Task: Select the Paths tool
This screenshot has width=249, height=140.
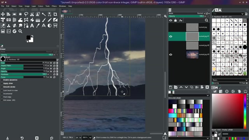Action: pyautogui.click(x=26, y=26)
